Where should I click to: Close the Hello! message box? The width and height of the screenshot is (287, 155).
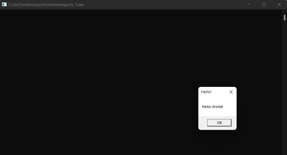tap(231, 92)
